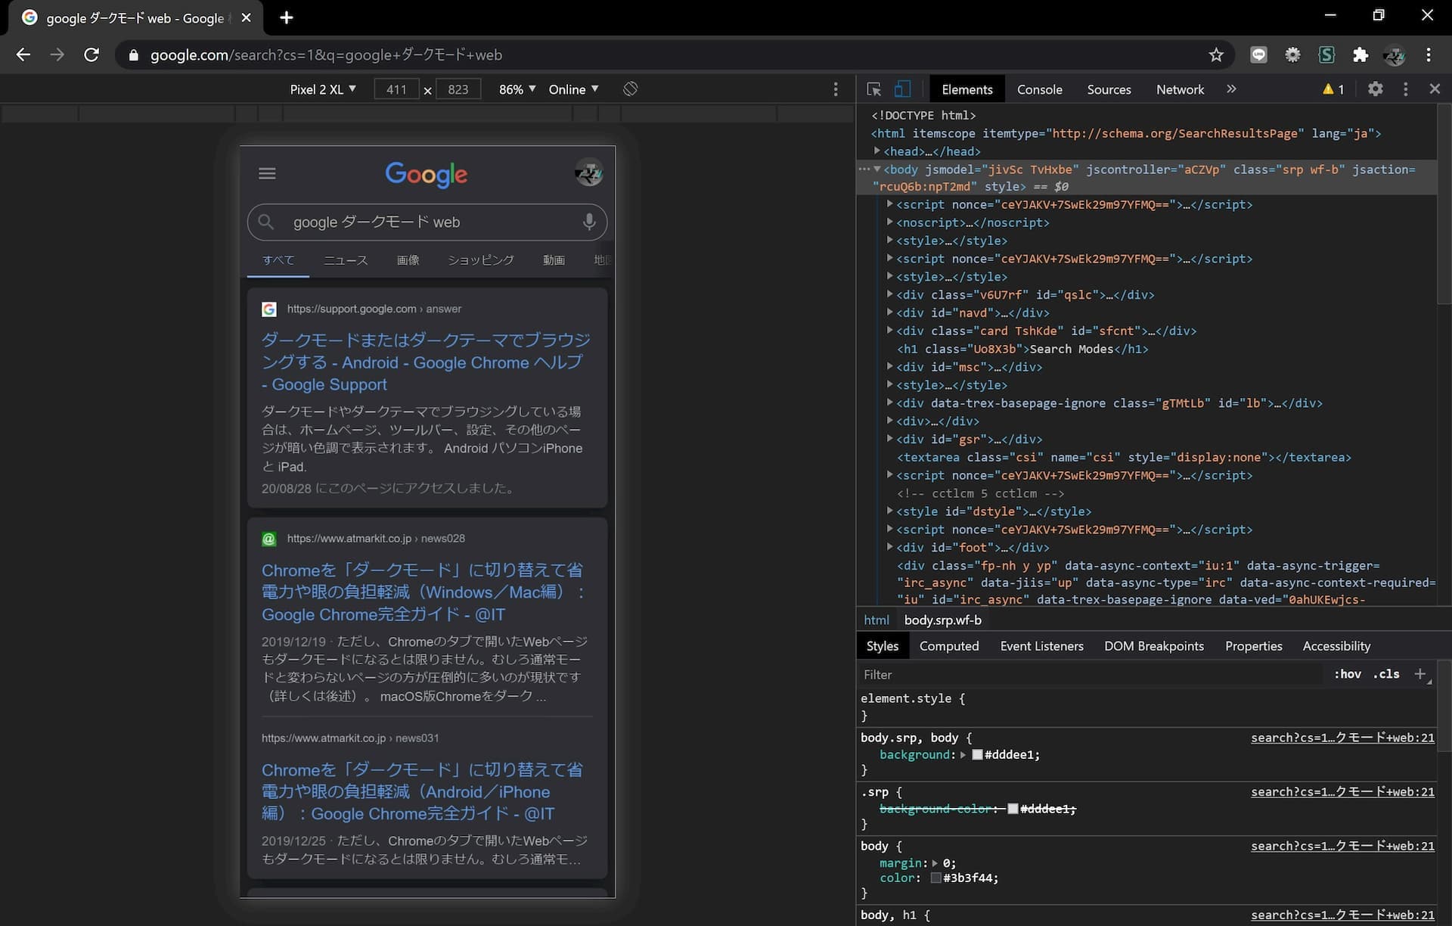
Task: Click the browser forward arrow
Action: (57, 54)
